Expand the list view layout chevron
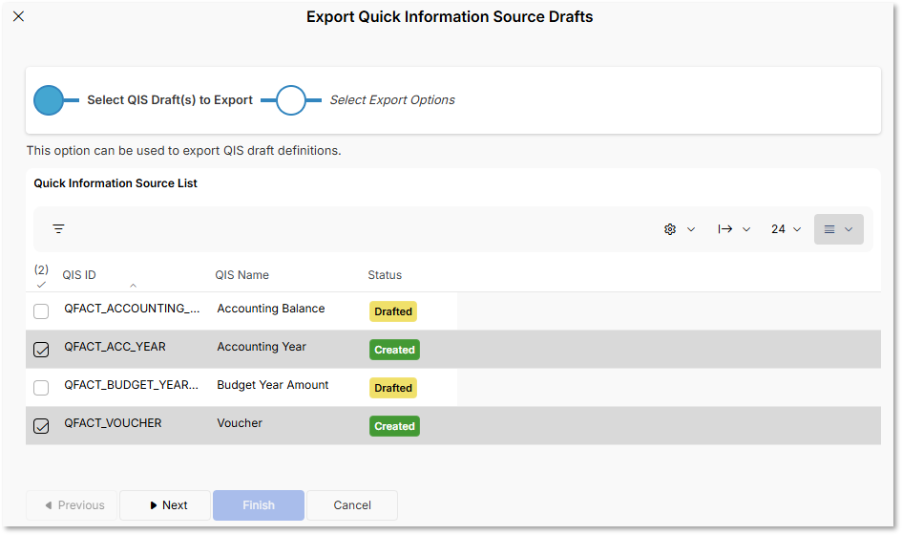The height and width of the screenshot is (535, 902). coord(849,229)
